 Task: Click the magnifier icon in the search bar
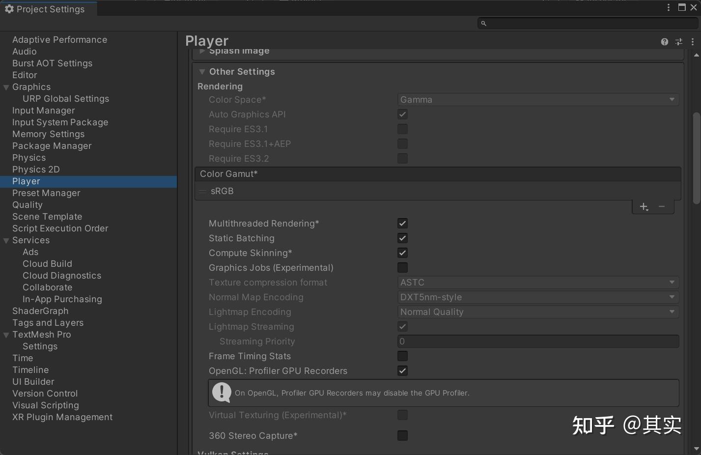pos(483,23)
